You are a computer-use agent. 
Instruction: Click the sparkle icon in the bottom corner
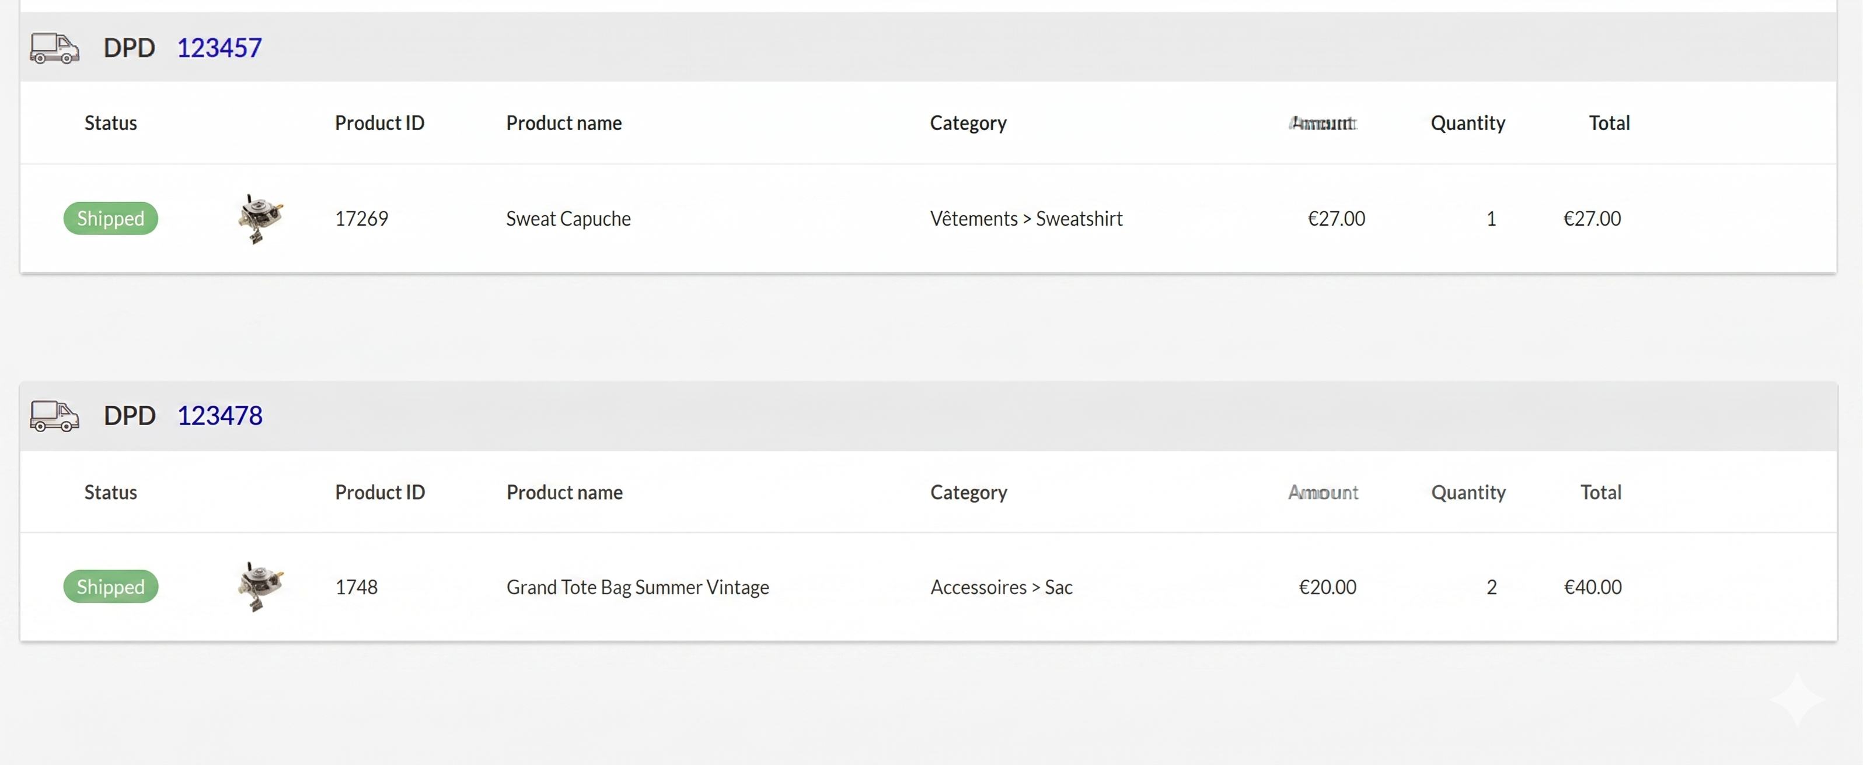click(1796, 699)
